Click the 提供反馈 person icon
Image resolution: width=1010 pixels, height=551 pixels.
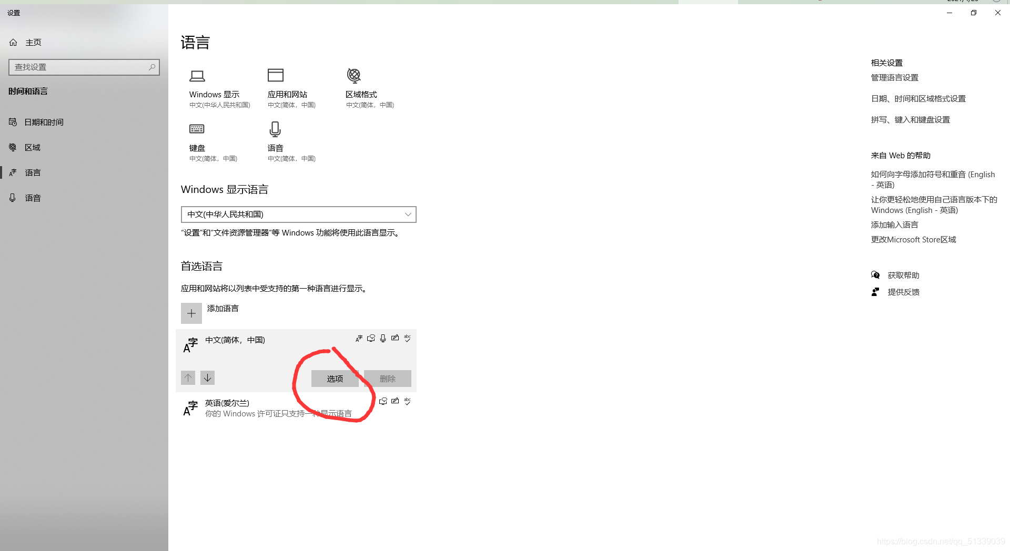coord(875,292)
